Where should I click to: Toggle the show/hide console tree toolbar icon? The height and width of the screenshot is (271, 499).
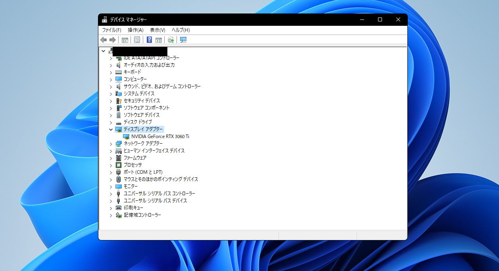(x=125, y=40)
